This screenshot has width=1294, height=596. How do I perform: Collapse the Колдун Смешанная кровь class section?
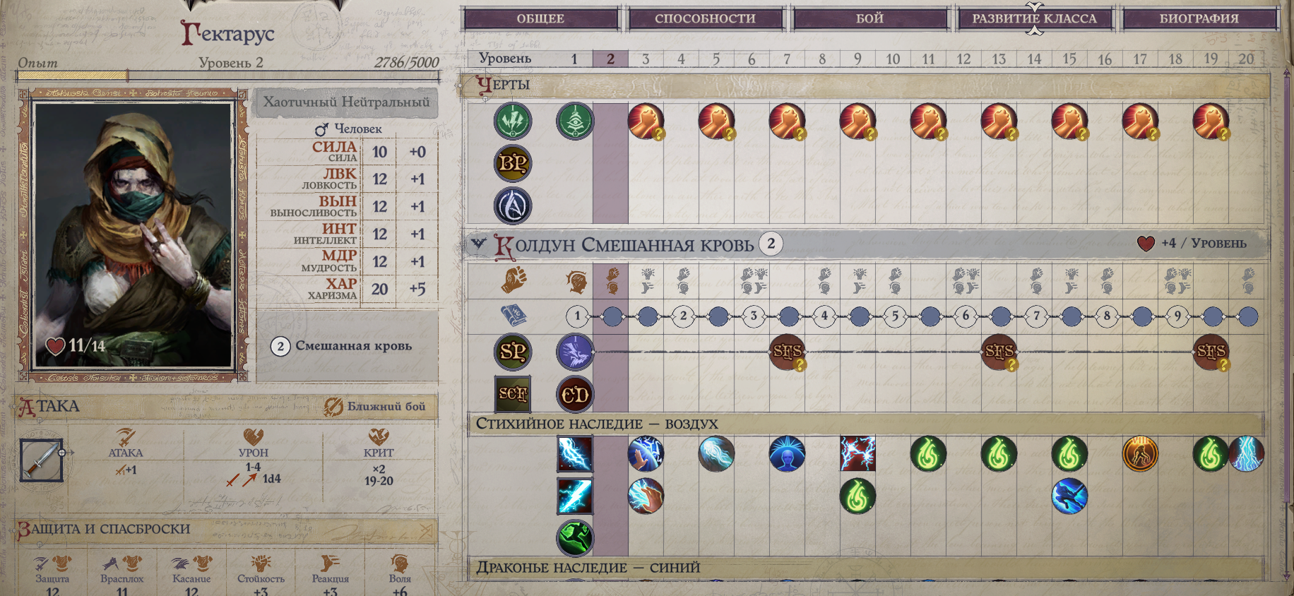point(478,244)
